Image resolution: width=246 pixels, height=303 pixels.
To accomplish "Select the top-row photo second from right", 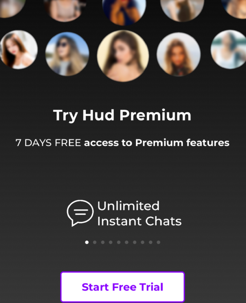I will coord(182,10).
